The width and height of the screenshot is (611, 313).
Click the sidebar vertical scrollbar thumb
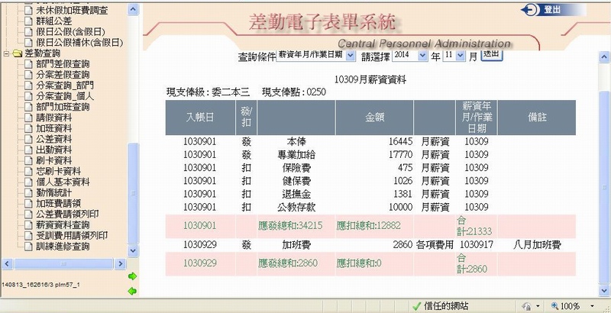click(133, 193)
